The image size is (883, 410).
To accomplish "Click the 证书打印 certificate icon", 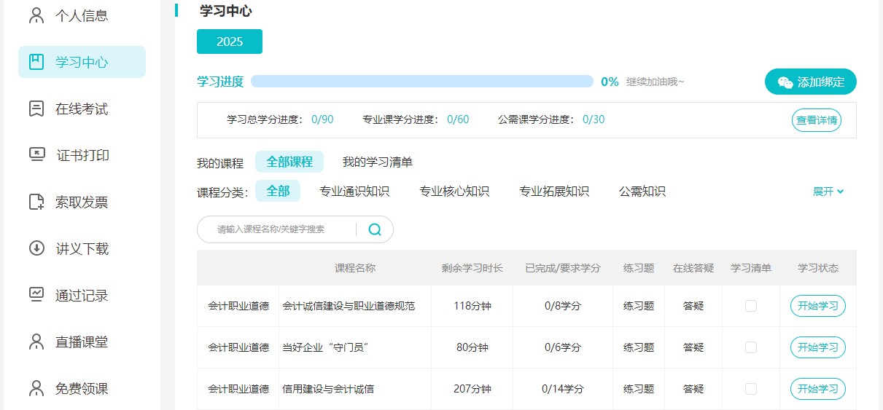I will click(36, 155).
